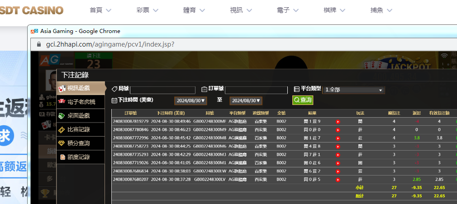Expand the 平台類型 platform type dropdown
Viewport: 457px width, 204px height.
point(354,90)
